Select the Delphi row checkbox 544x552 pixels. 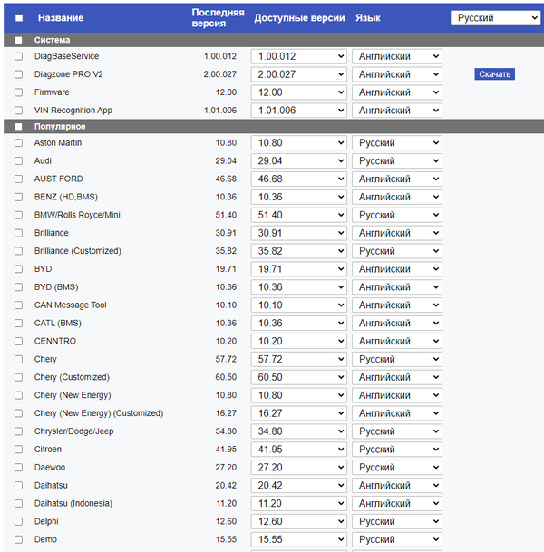tap(18, 521)
